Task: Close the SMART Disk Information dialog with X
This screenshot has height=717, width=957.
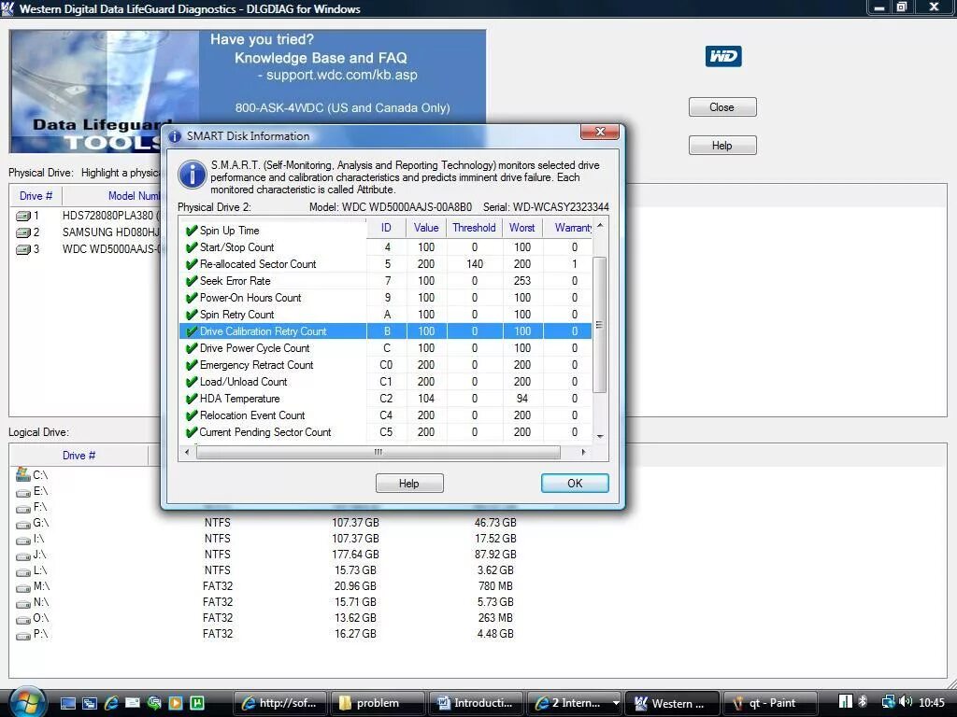Action: click(x=600, y=132)
